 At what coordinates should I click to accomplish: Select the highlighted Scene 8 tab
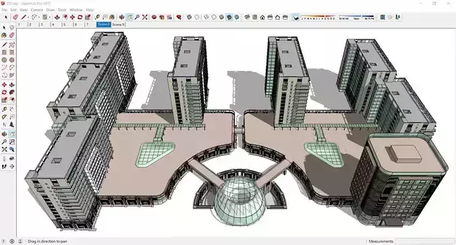[x=103, y=24]
